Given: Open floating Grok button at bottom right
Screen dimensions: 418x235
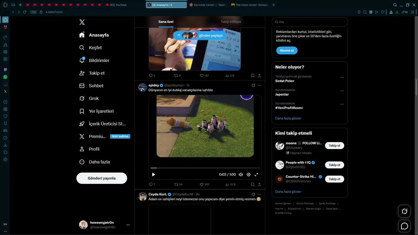Looking at the screenshot, I should 404,211.
